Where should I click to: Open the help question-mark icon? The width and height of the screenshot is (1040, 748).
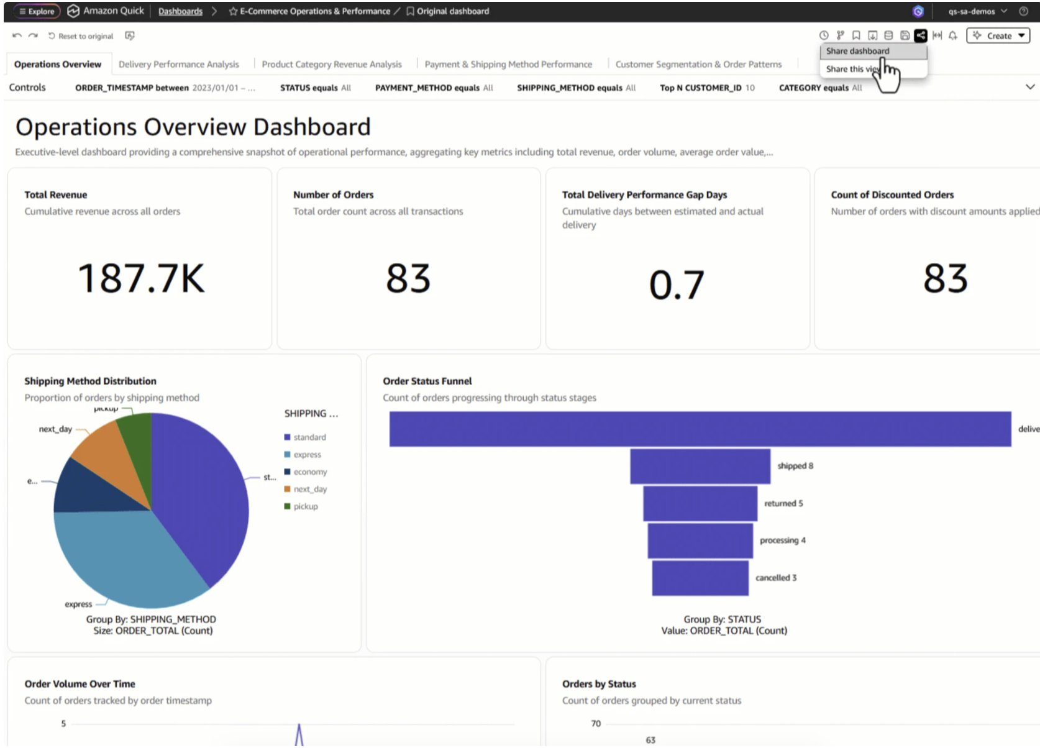coord(1023,11)
